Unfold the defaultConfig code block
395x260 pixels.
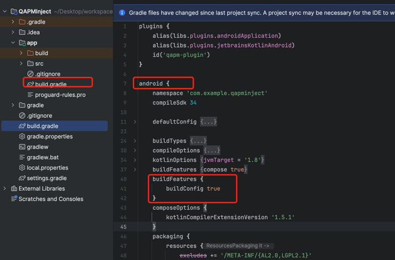[135, 122]
